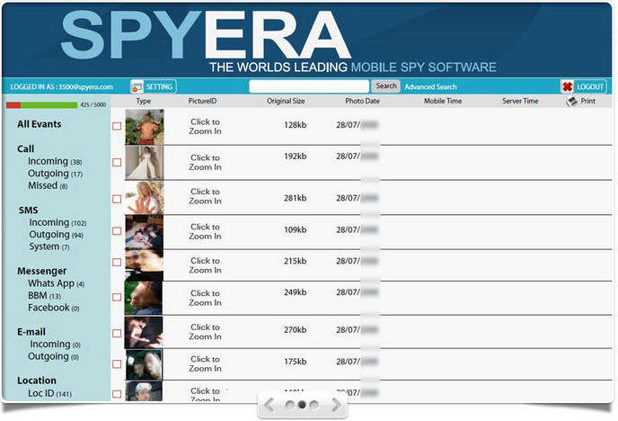The height and width of the screenshot is (421, 618).
Task: Check the box beside the 249kb photo
Action: tap(117, 297)
